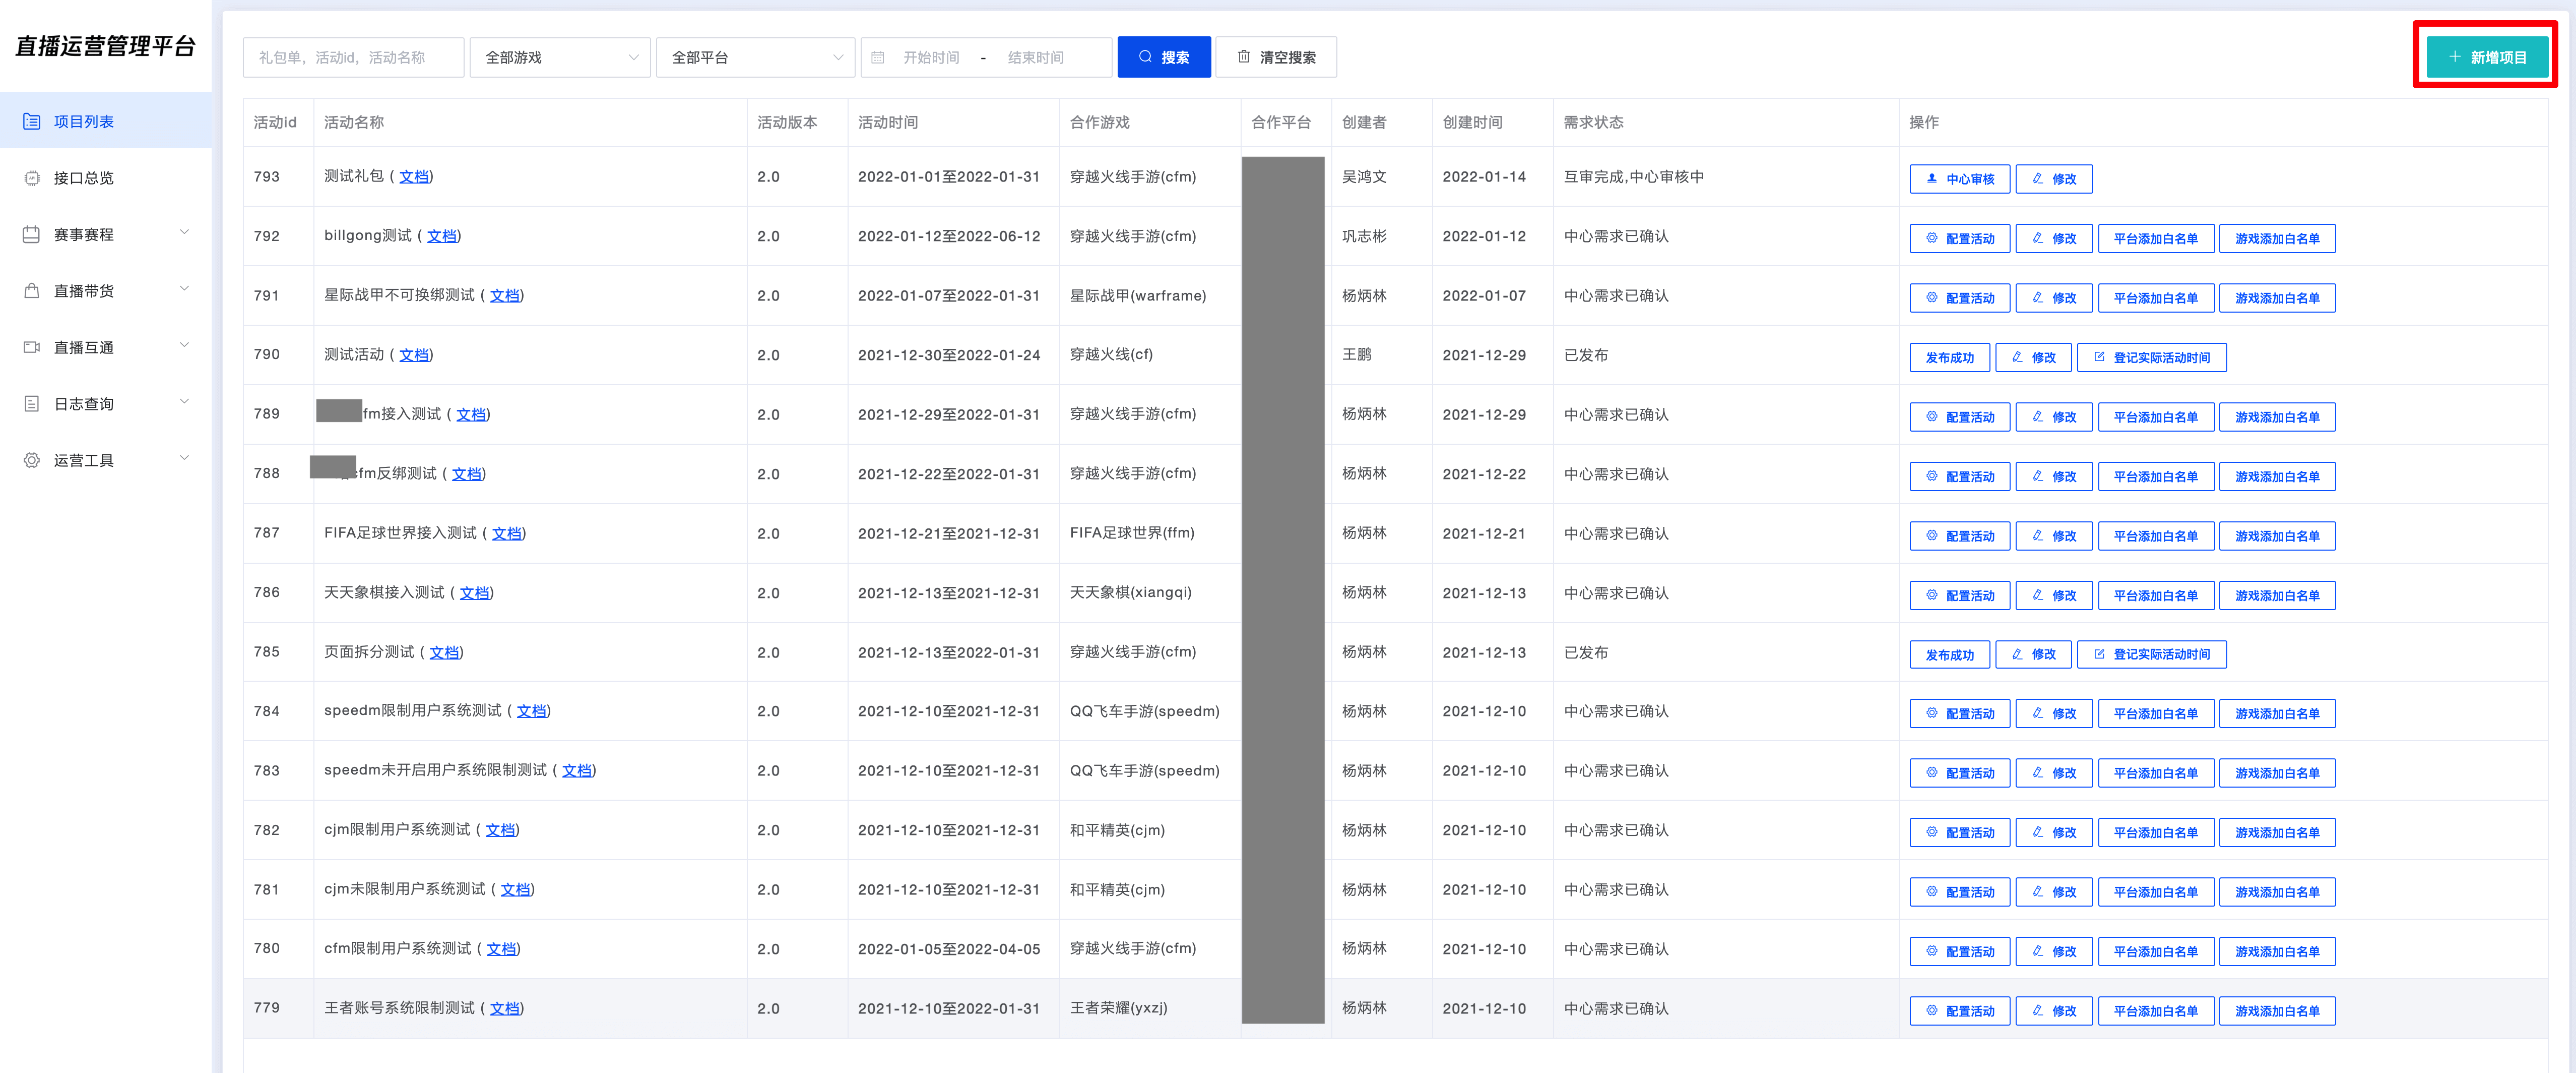Click the 开始时间 date field
Viewport: 2576px width, 1073px height.
point(931,58)
